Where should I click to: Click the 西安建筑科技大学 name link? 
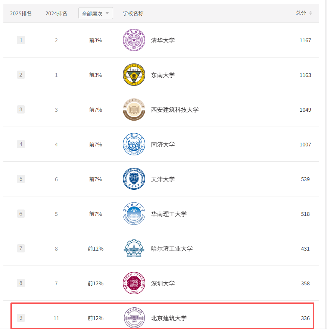[175, 110]
